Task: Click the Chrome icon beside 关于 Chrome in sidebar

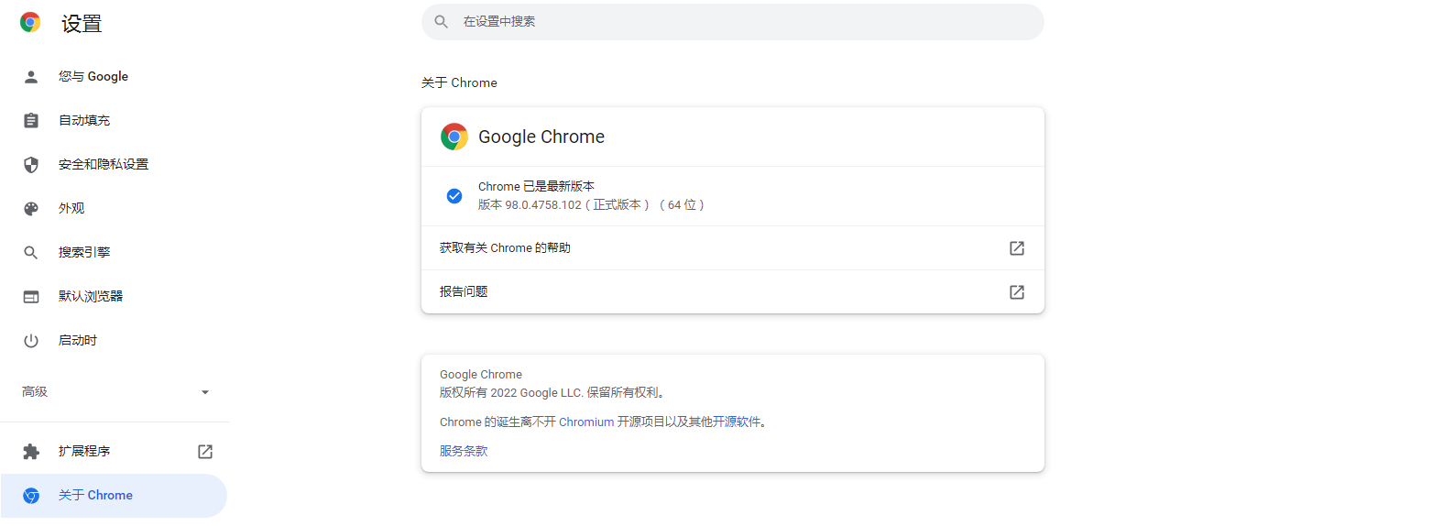Action: click(31, 496)
